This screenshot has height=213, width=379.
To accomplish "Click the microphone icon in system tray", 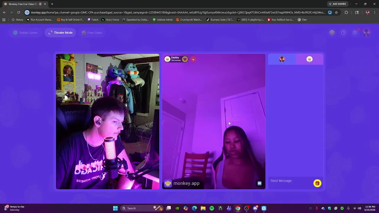I will click(x=348, y=208).
